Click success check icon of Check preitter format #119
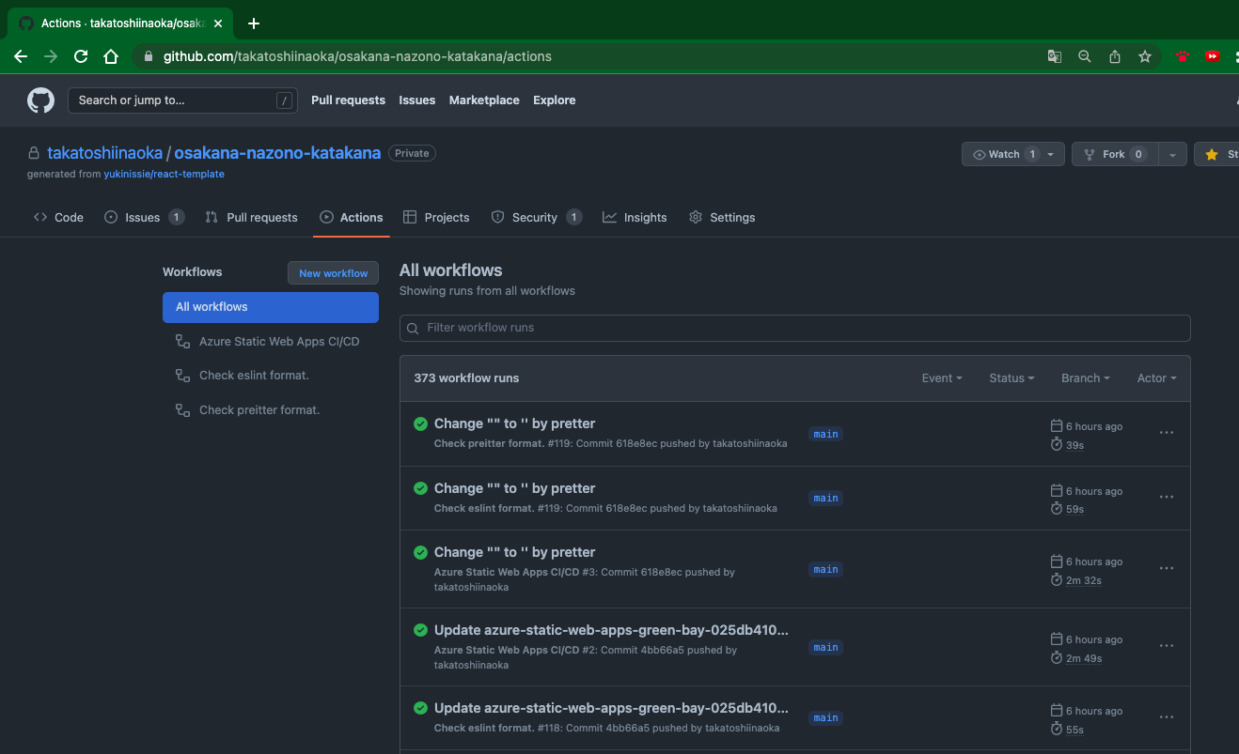 tap(421, 423)
